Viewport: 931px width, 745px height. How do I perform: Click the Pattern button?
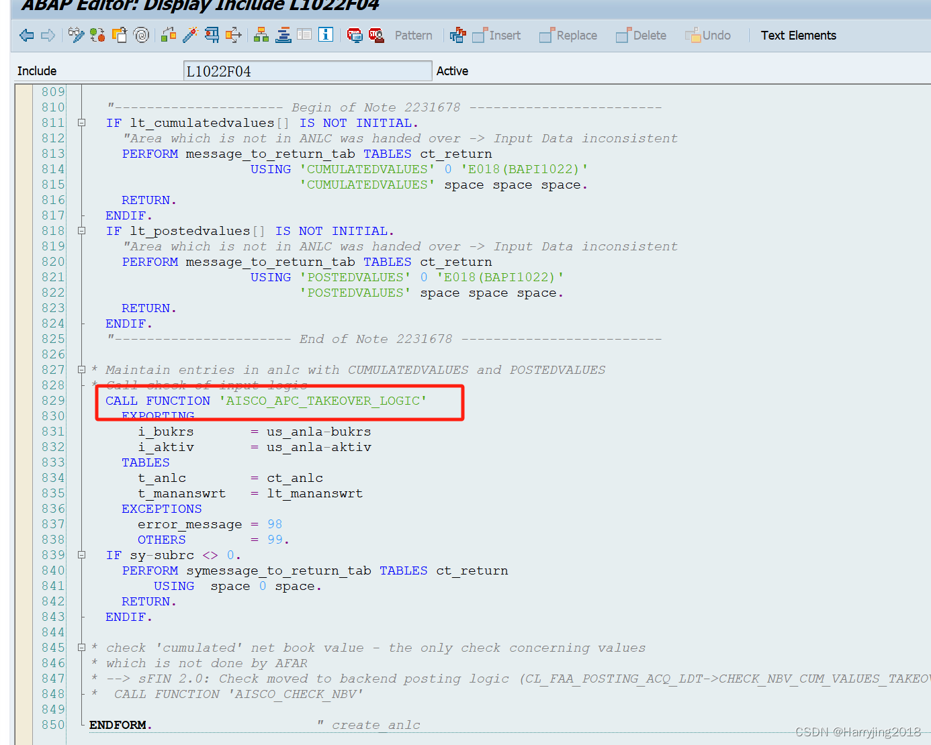tap(413, 36)
